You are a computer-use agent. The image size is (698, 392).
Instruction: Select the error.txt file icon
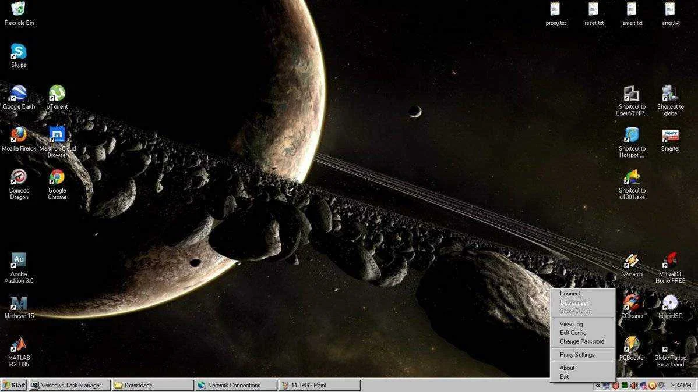pos(671,14)
